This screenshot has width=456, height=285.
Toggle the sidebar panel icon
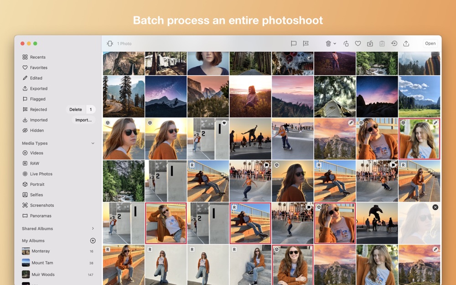pyautogui.click(x=110, y=44)
